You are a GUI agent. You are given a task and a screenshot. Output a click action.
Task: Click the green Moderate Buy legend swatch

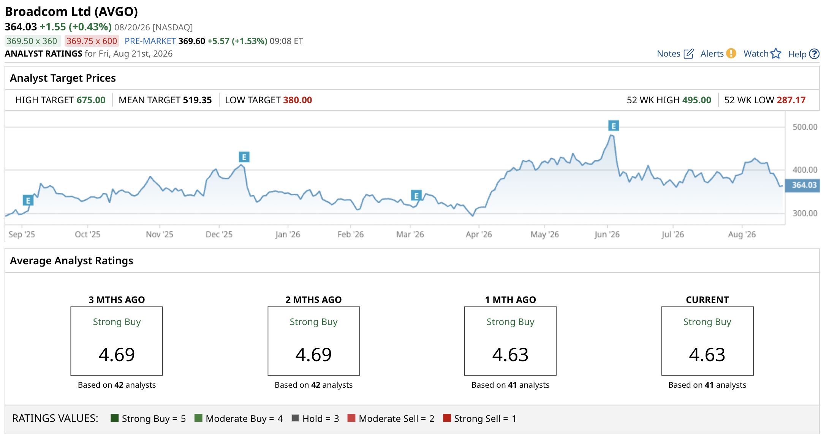[198, 418]
